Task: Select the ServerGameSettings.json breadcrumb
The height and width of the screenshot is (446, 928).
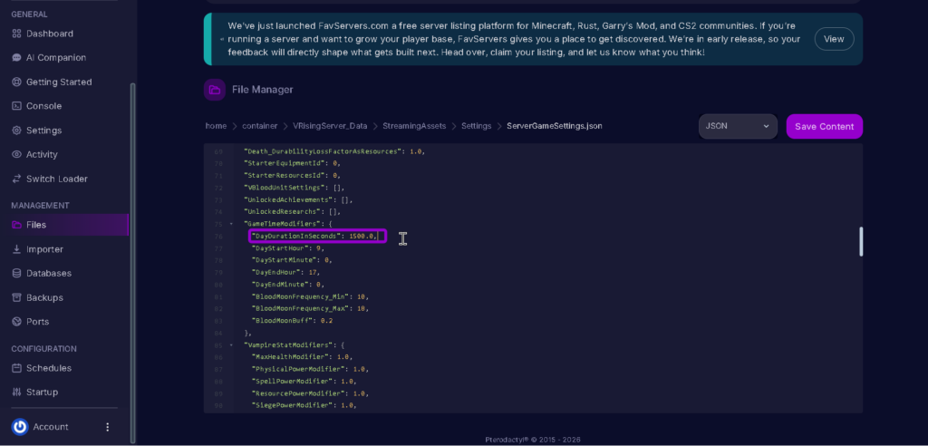Action: click(555, 126)
